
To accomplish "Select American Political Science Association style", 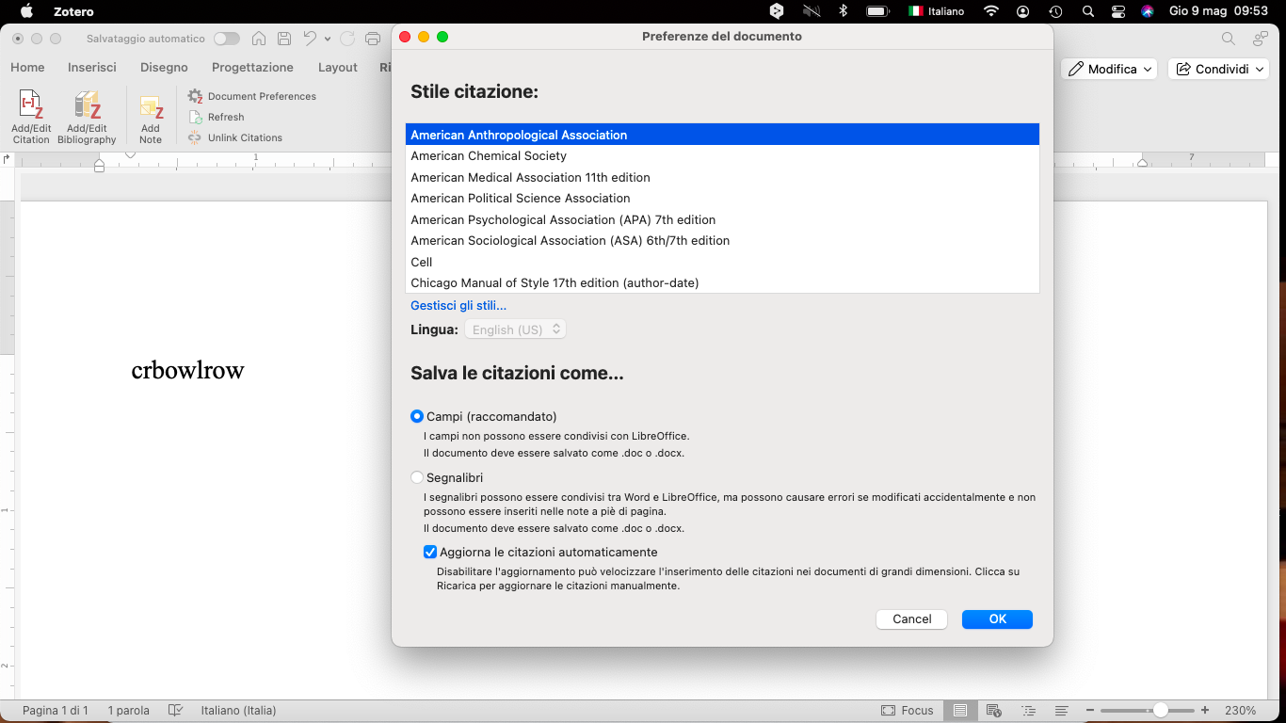I will pos(722,199).
